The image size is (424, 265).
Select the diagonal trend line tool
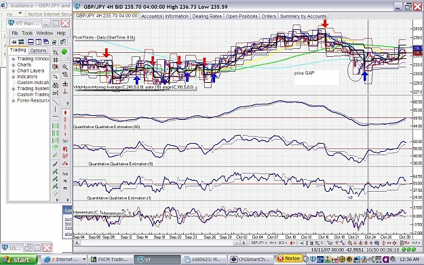tap(56, 102)
